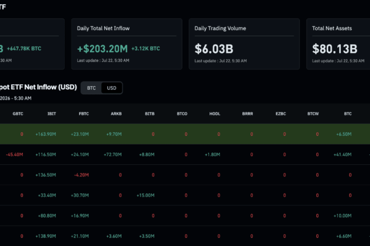Screen dimensions: 370x246
Task: Select the +$203.20M net inflow figure
Action: pos(102,49)
